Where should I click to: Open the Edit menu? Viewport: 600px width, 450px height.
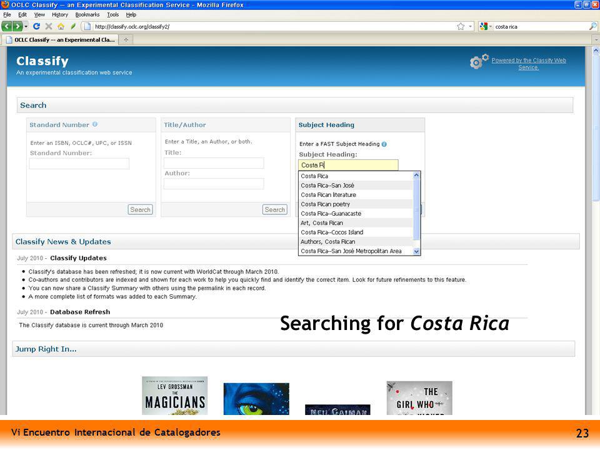pos(22,14)
